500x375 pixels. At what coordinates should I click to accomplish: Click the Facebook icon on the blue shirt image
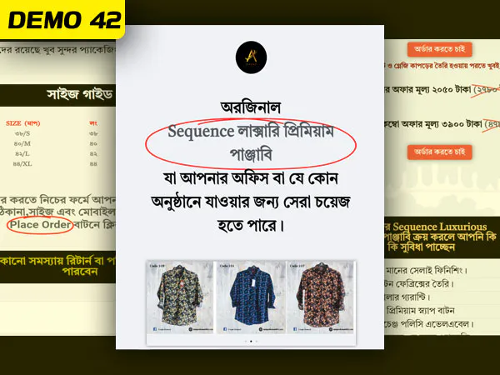[x=225, y=329]
